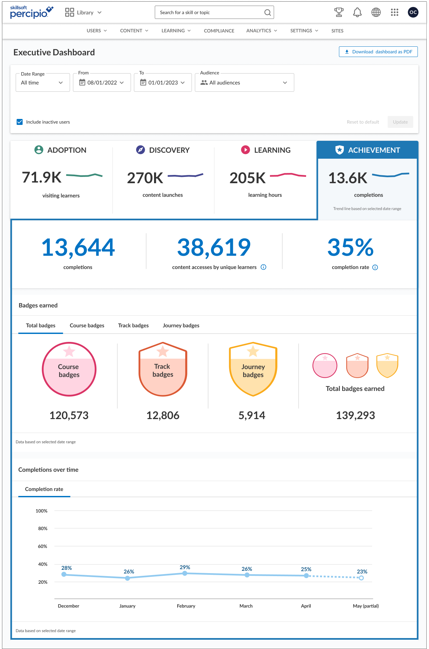Image resolution: width=429 pixels, height=649 pixels.
Task: Open the From date 08/01/2022 picker
Action: click(x=102, y=82)
